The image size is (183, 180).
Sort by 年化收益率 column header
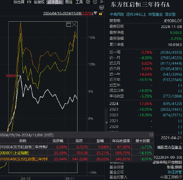tap(121, 141)
